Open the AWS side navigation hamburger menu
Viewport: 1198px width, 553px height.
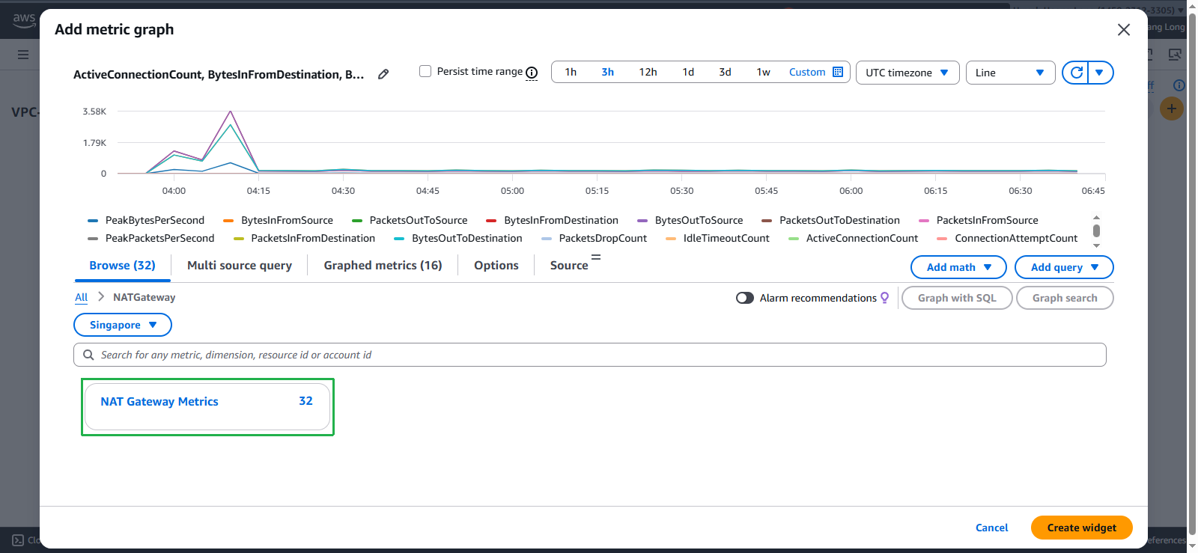point(23,55)
